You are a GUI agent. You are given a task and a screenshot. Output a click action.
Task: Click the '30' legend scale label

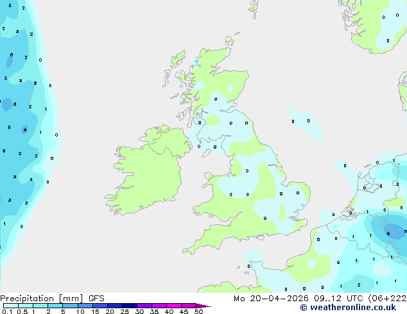coord(139,311)
